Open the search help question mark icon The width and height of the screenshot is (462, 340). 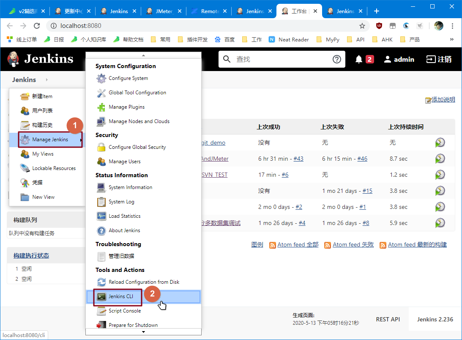[x=337, y=59]
